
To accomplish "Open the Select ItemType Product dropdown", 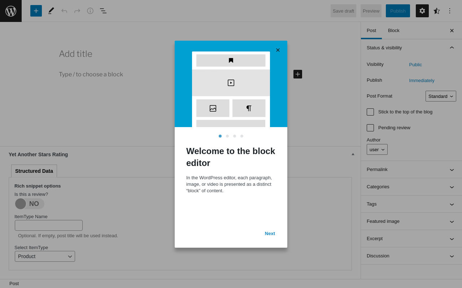I will coord(45,256).
